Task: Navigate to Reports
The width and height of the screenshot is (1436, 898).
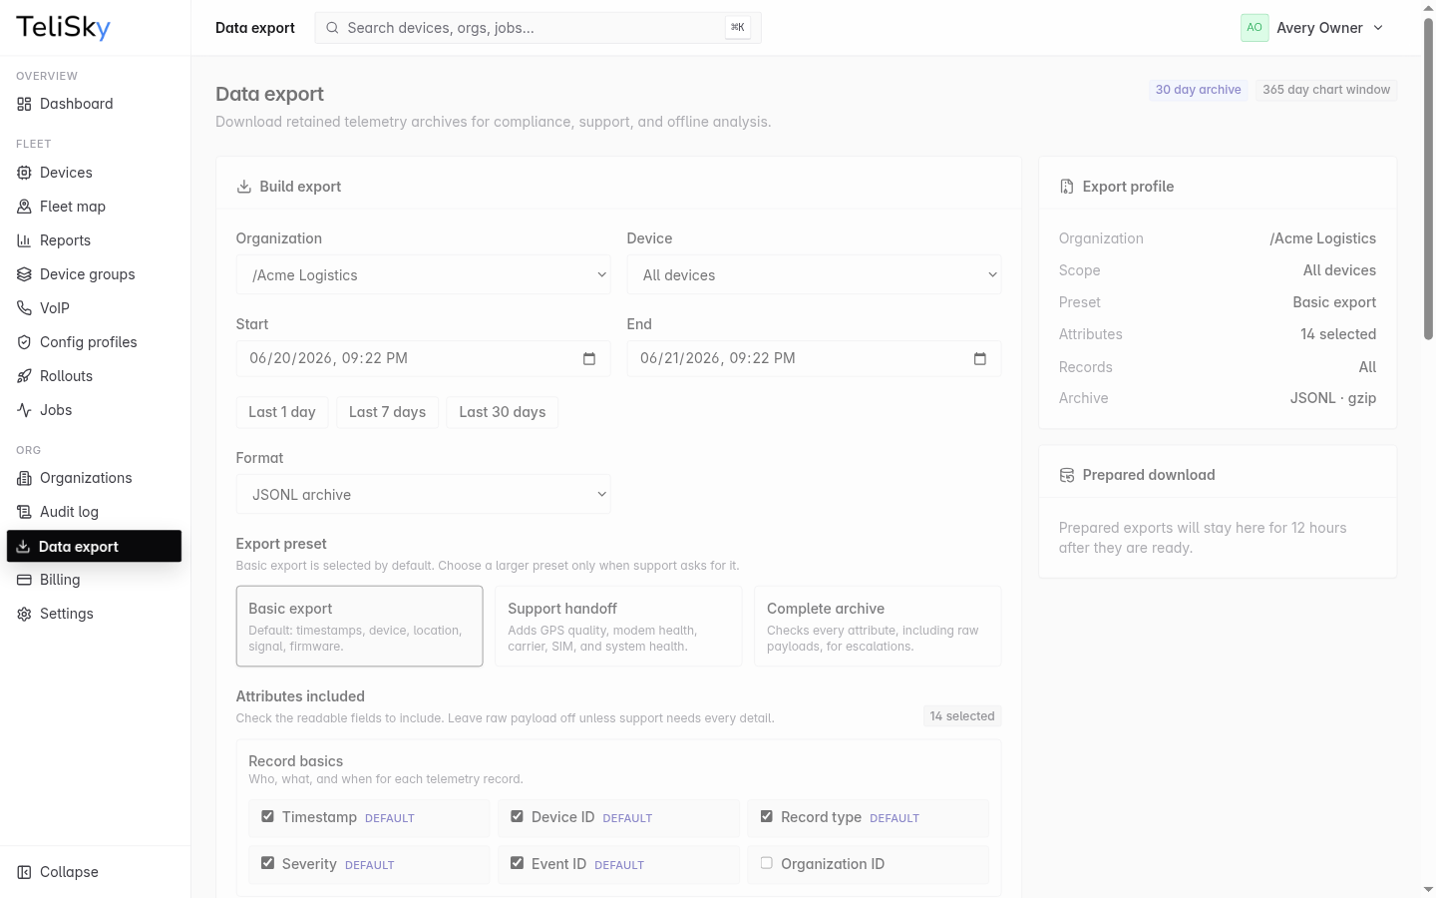Action: coord(95,240)
